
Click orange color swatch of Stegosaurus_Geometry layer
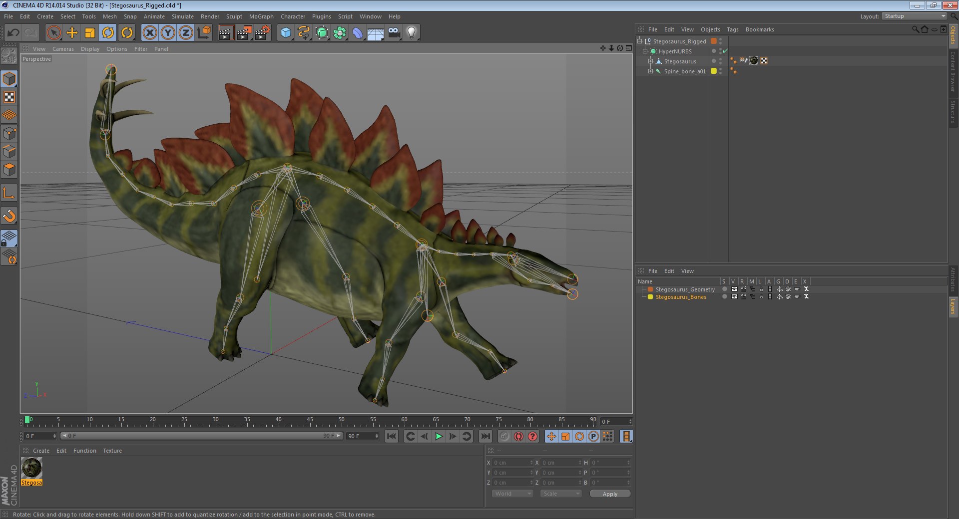[650, 289]
